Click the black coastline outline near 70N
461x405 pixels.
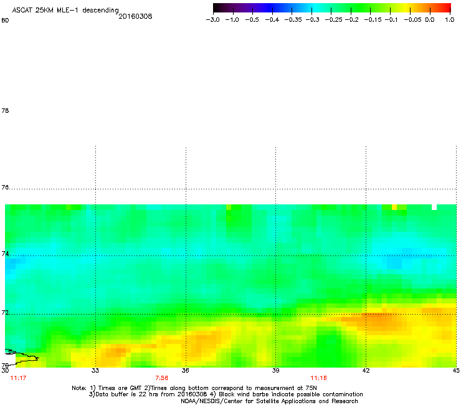click(21, 358)
